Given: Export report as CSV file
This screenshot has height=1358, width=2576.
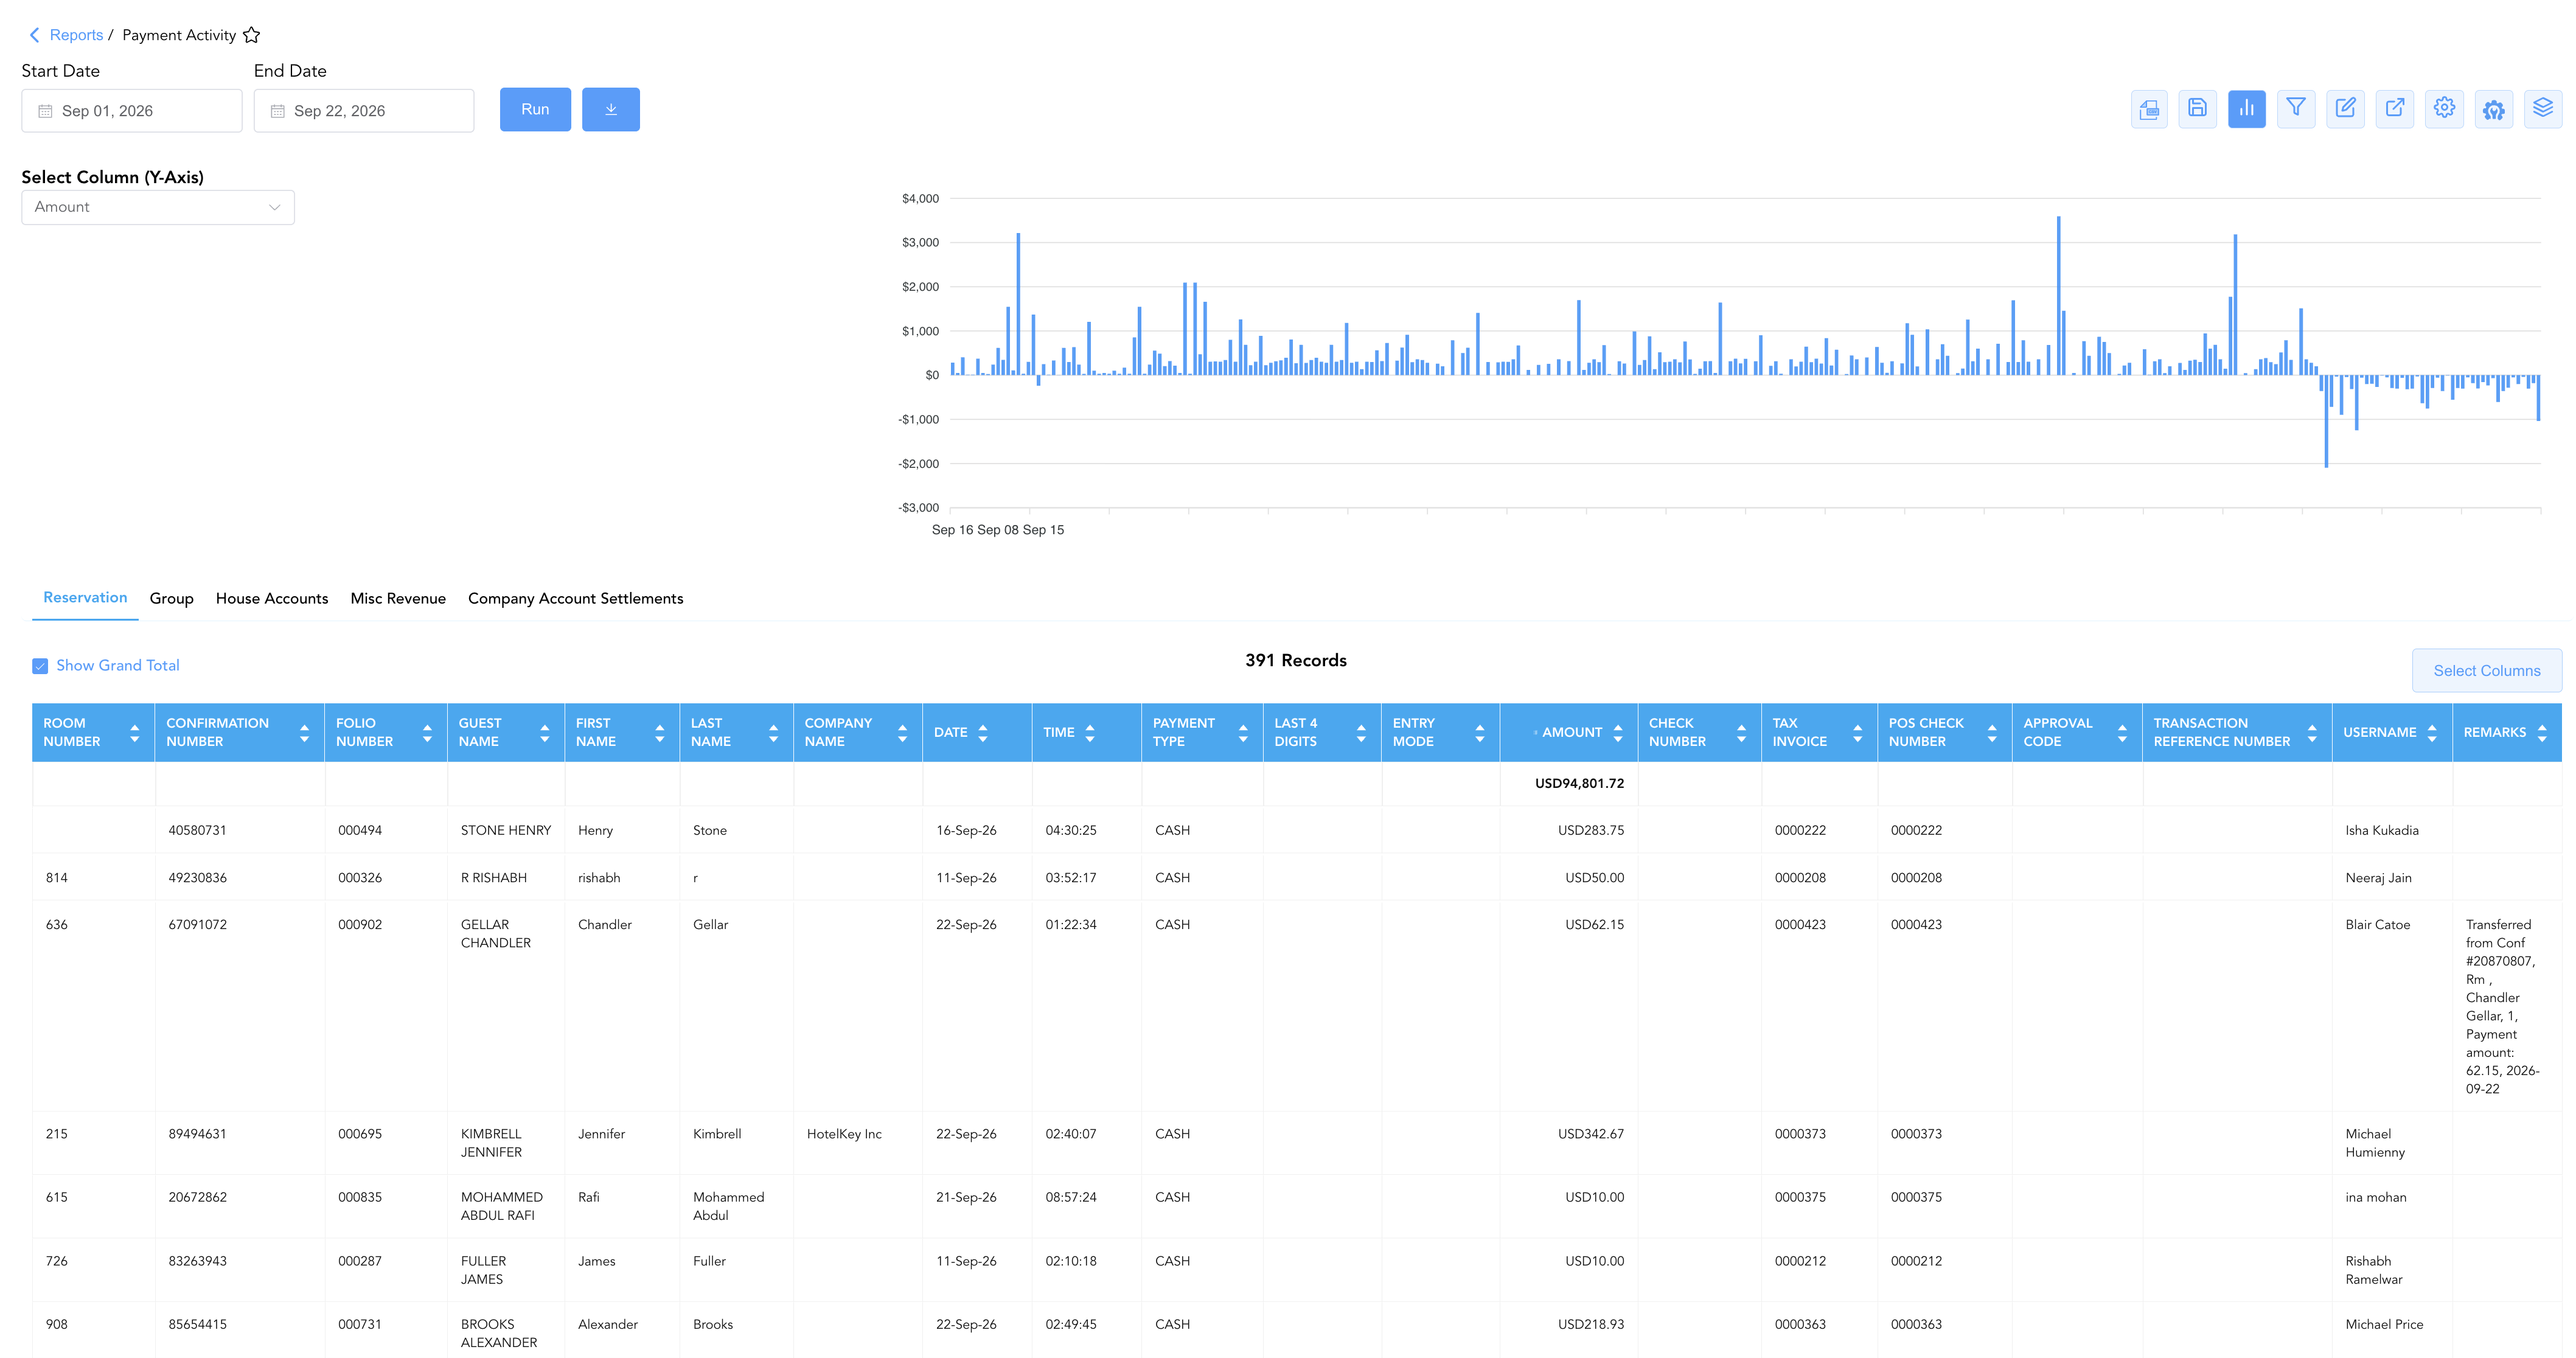Looking at the screenshot, I should click(2148, 109).
